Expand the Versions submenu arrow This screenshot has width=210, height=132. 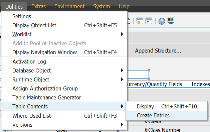click(122, 125)
